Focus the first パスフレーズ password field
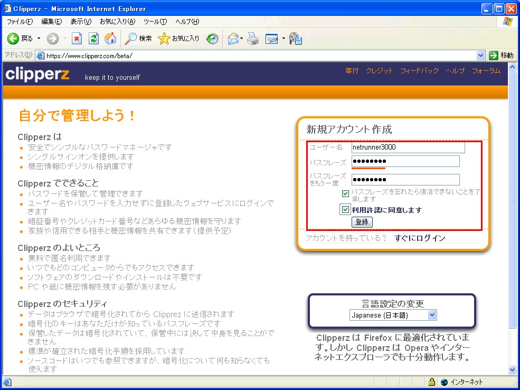The width and height of the screenshot is (520, 390). pos(405,161)
